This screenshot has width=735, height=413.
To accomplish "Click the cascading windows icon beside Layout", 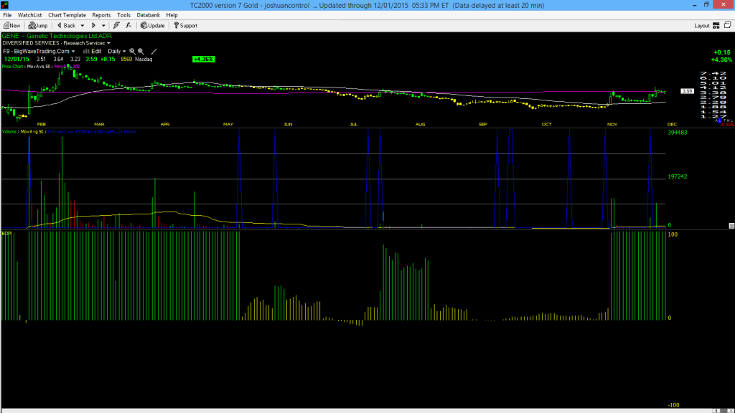I will tap(728, 25).
